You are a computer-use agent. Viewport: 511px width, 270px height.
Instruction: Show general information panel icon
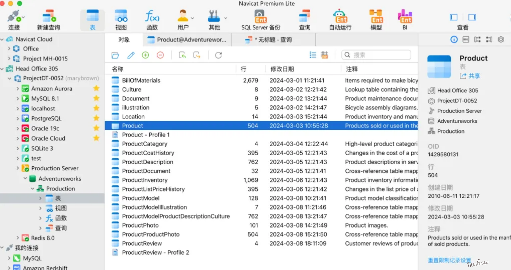point(454,40)
